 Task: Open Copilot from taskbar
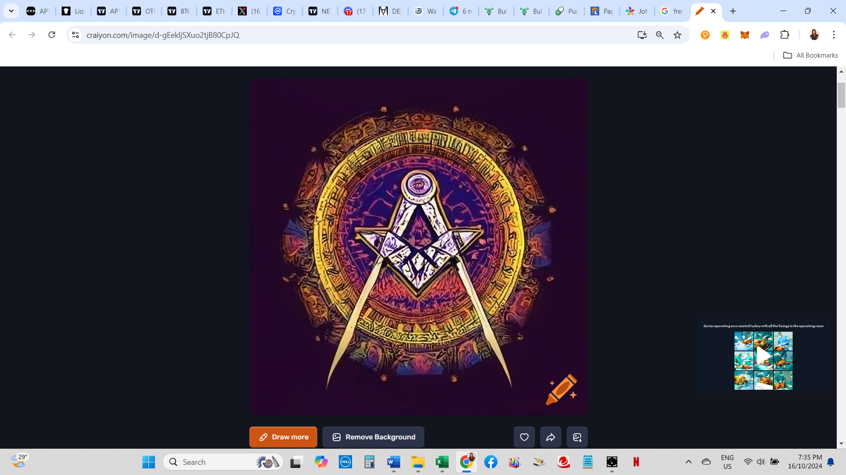point(321,462)
